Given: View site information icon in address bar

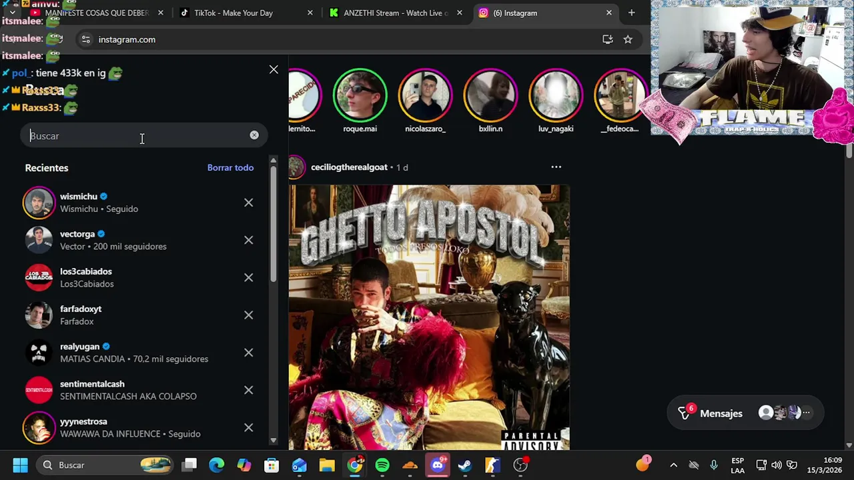Looking at the screenshot, I should [x=85, y=39].
